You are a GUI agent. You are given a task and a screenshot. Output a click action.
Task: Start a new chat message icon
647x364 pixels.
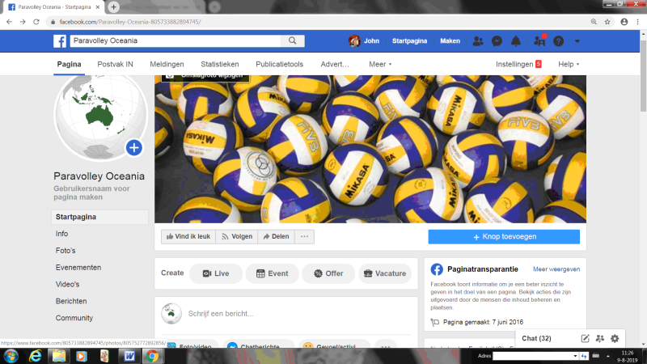click(x=585, y=338)
